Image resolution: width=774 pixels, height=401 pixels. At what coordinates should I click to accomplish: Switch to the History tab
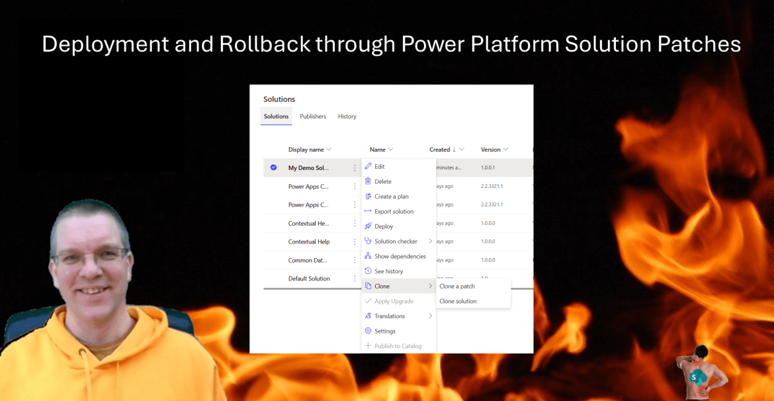[x=347, y=116]
